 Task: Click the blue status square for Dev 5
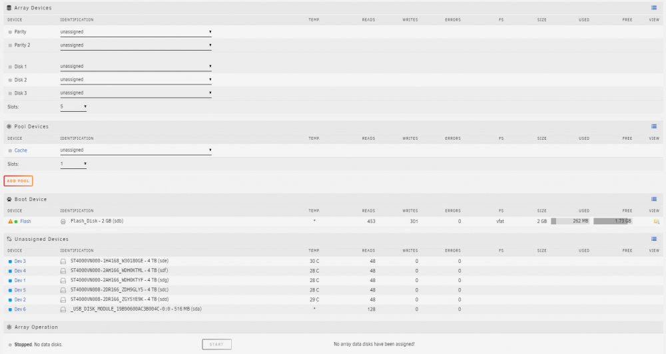click(10, 290)
